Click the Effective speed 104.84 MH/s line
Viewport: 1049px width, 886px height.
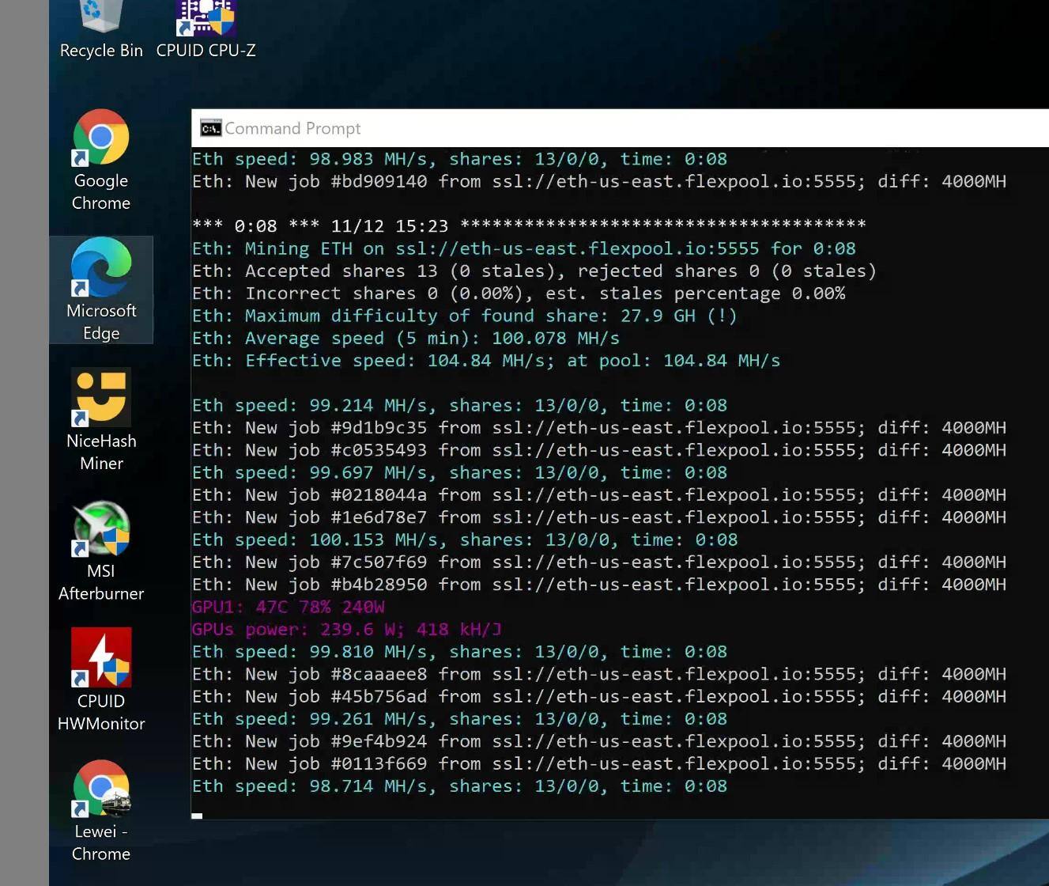pyautogui.click(x=485, y=361)
